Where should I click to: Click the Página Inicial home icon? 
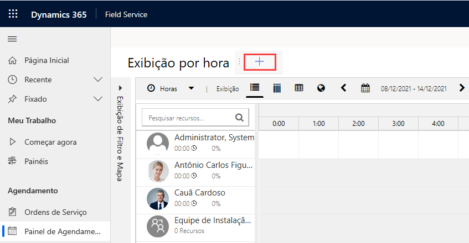12,61
